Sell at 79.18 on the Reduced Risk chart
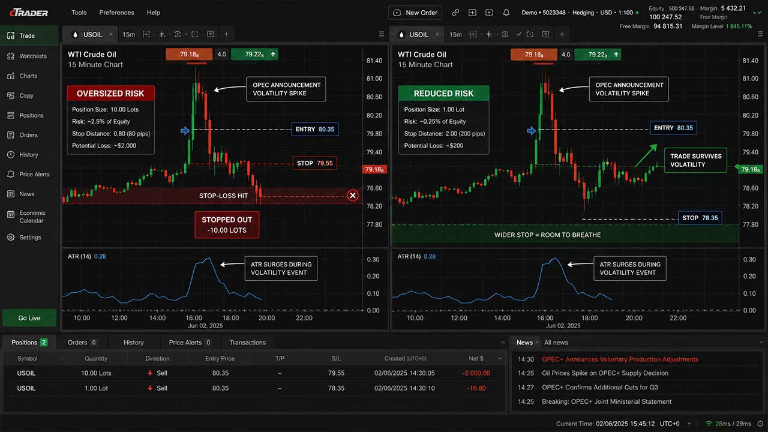Viewport: 768px width, 432px height. point(534,55)
